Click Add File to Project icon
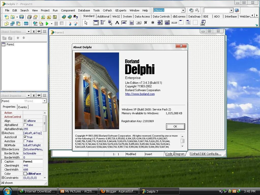Screen dimensions: 260x195 (43, 17)
